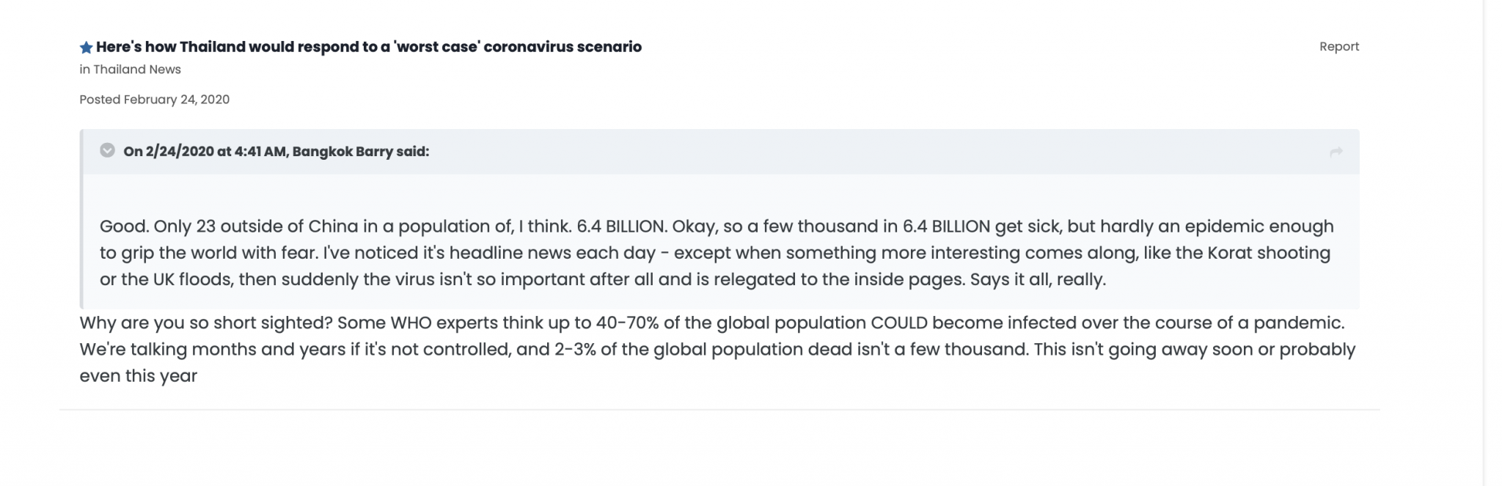This screenshot has height=486, width=1502.
Task: Click the first '6.4 BILLION' in the quote
Action: tap(620, 227)
